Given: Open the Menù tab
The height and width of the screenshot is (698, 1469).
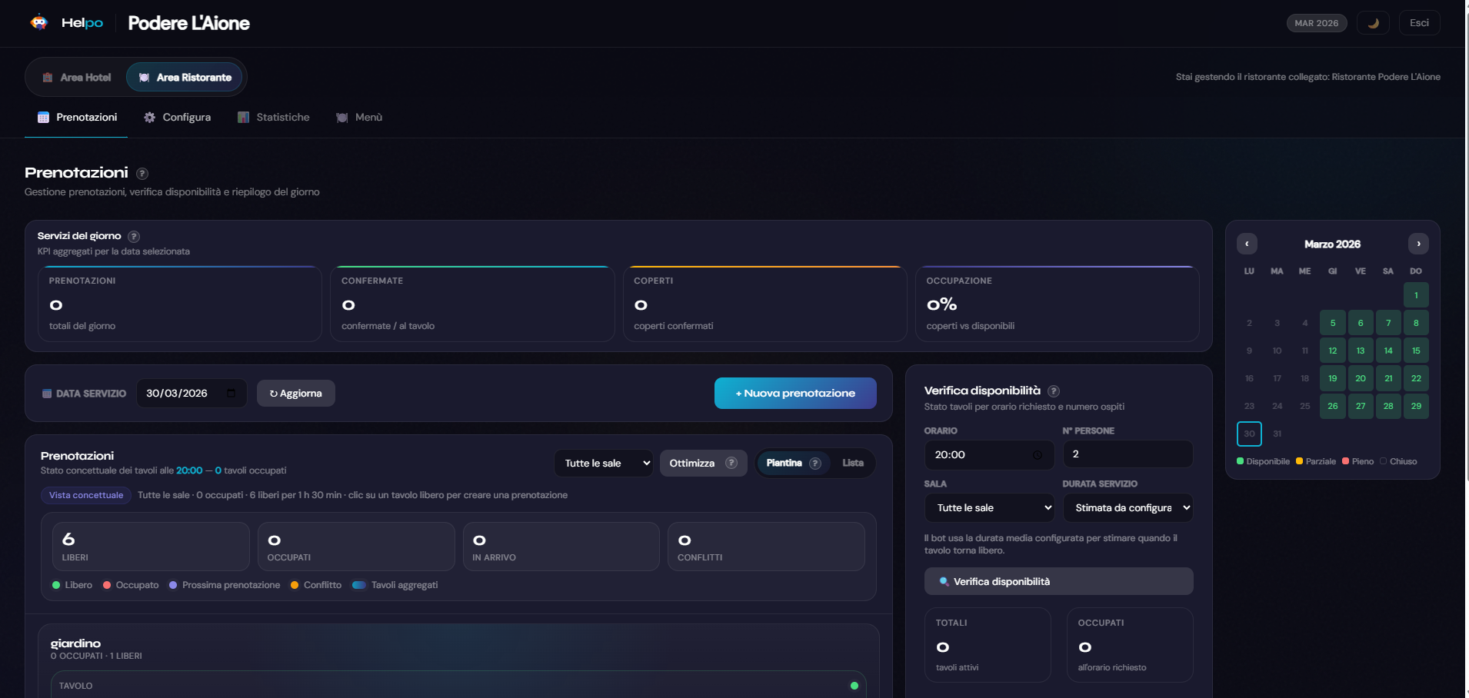Looking at the screenshot, I should point(359,117).
